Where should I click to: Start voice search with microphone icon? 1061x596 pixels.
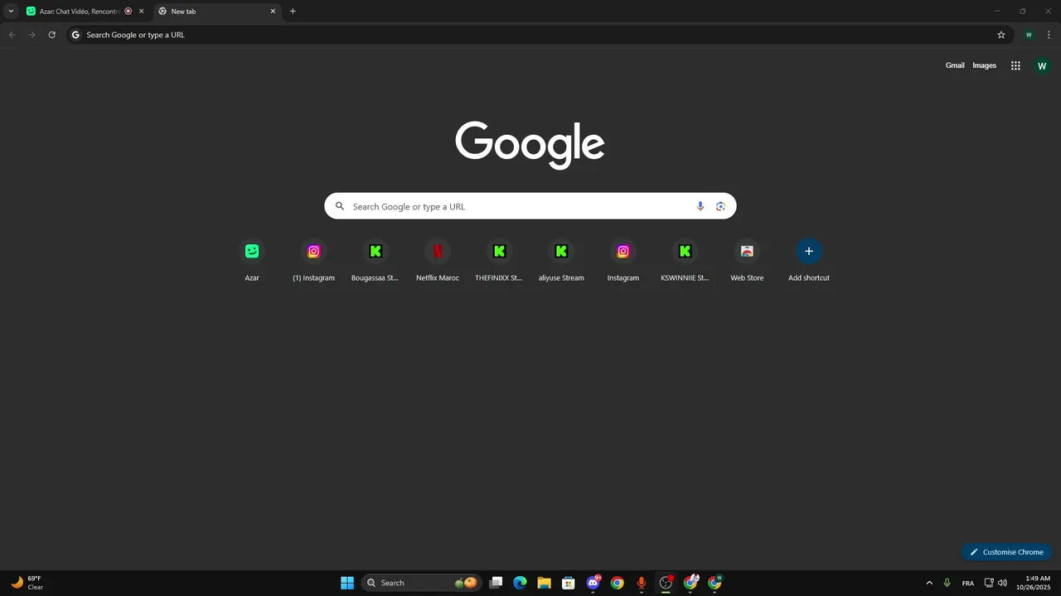pyautogui.click(x=700, y=206)
